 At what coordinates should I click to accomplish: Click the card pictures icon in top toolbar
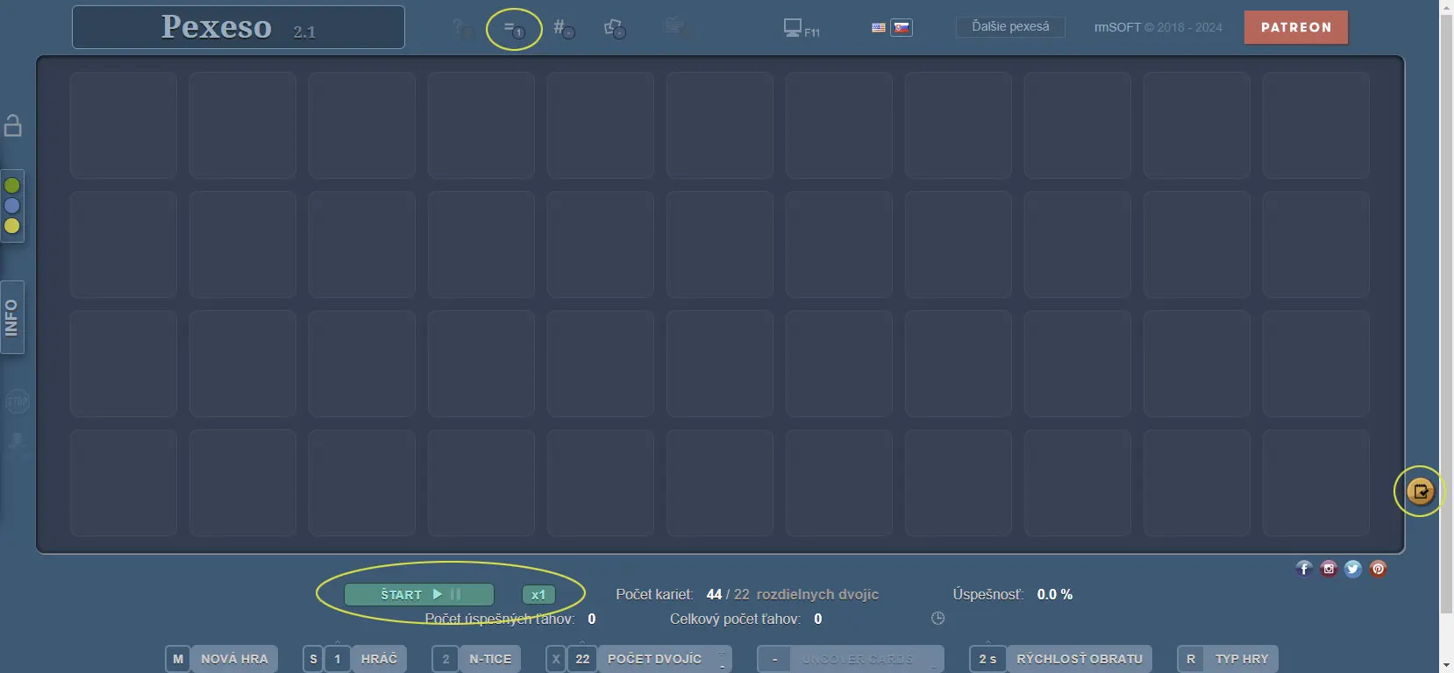tap(615, 29)
